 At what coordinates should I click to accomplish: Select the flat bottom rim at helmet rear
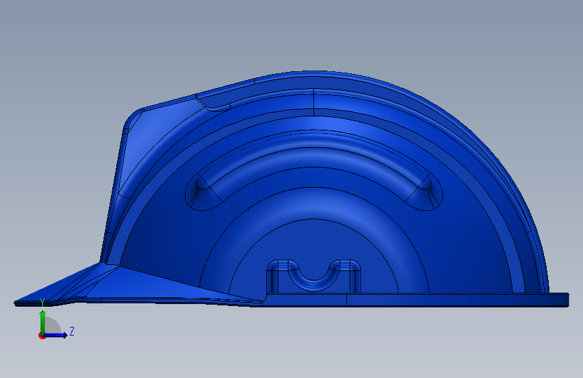tap(416, 300)
